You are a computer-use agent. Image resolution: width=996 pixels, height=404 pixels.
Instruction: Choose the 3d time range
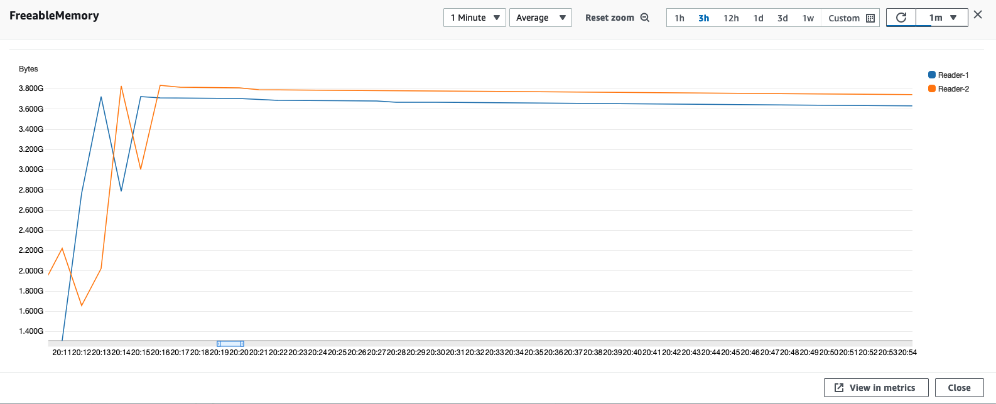click(782, 18)
